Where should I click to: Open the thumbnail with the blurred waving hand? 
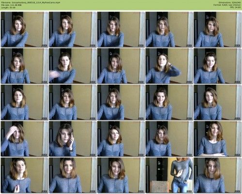tap(73, 66)
